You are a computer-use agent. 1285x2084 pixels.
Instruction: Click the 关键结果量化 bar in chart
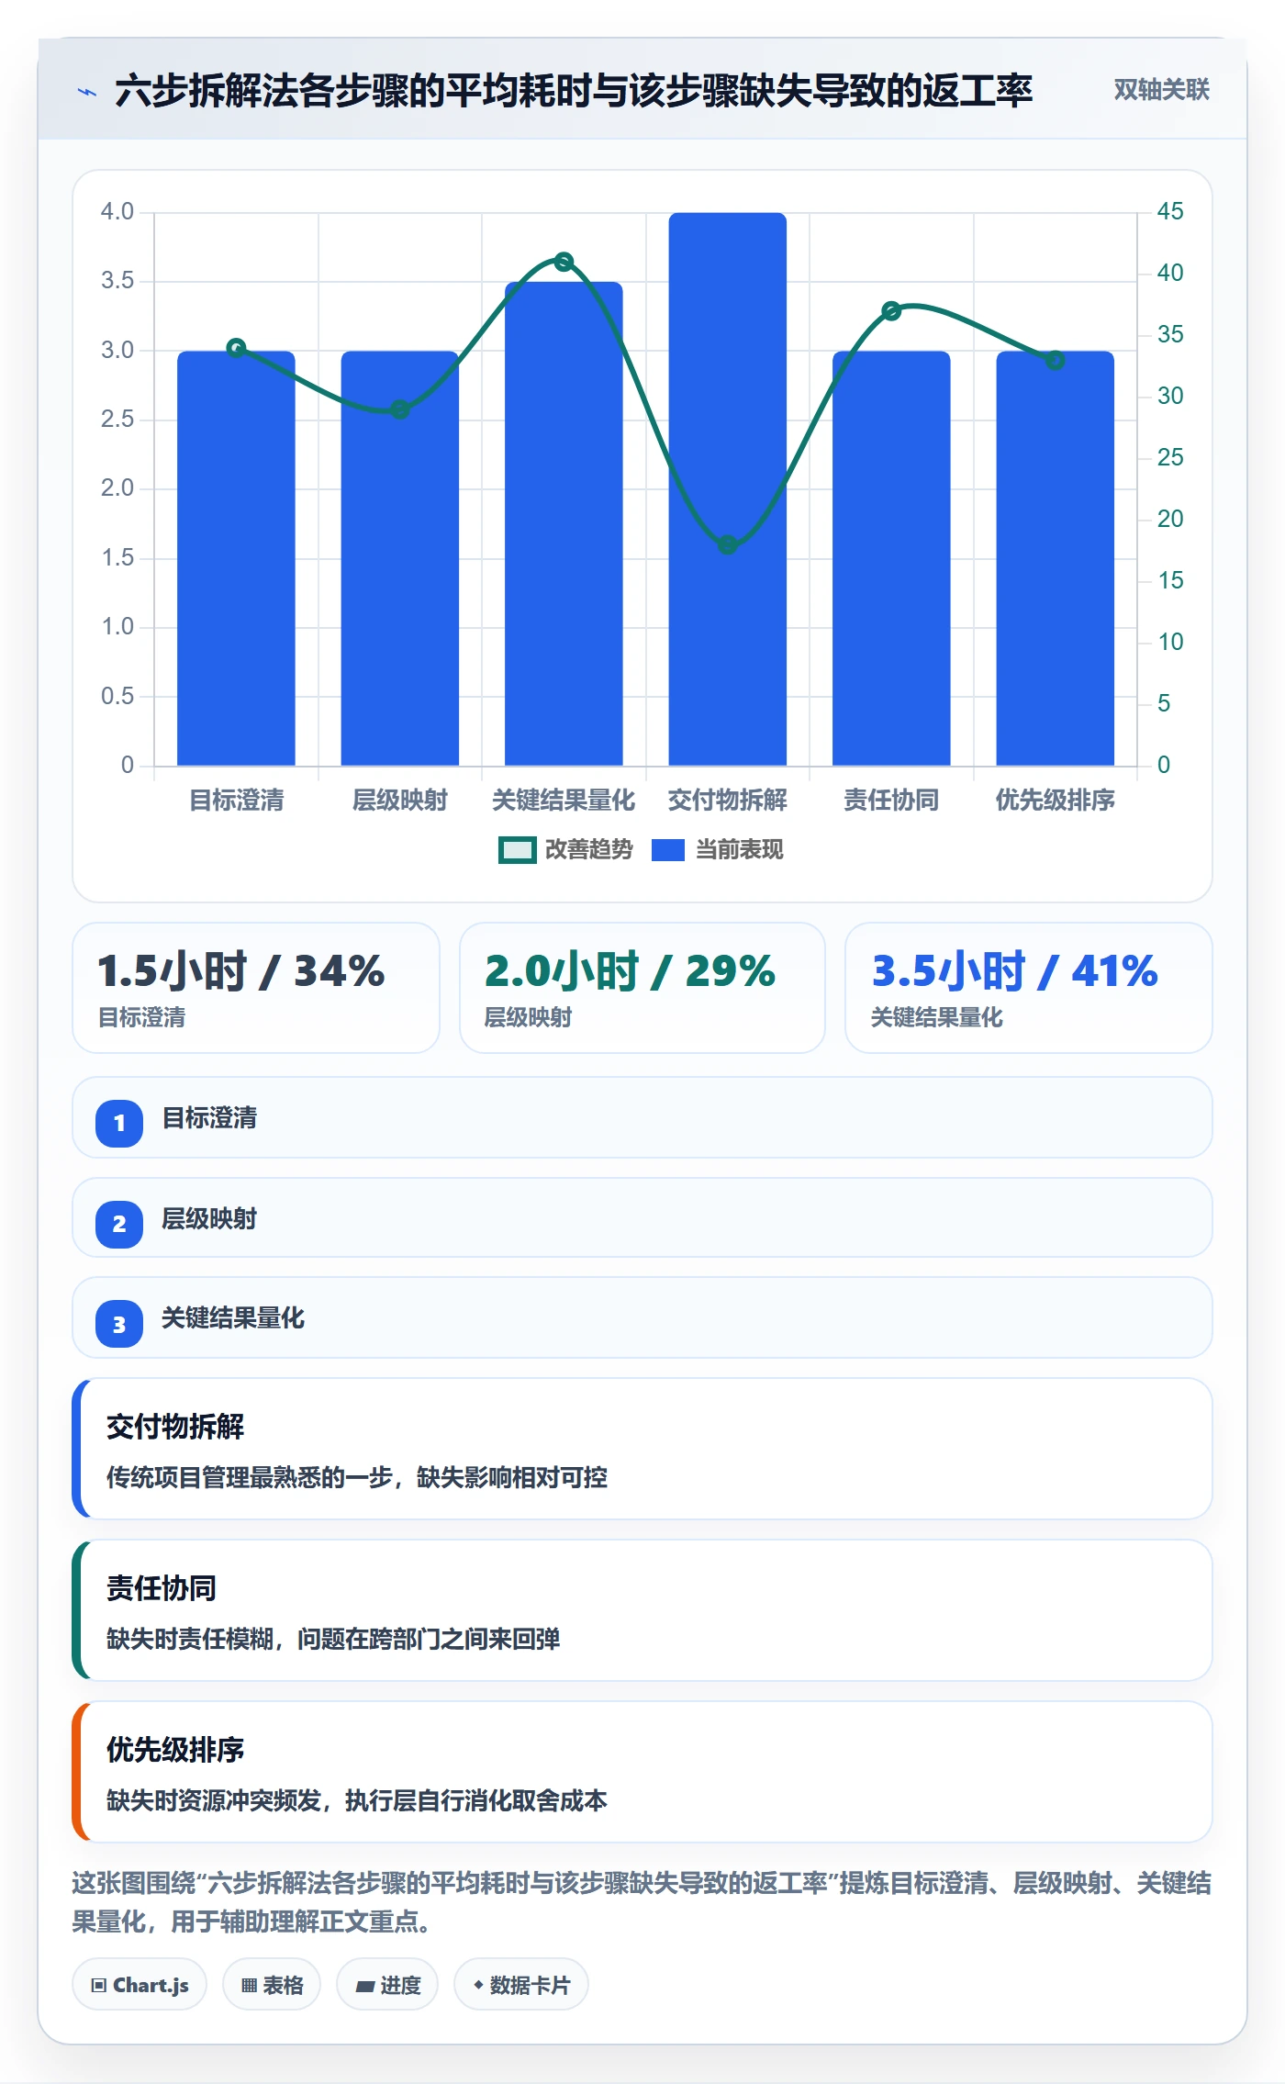[x=564, y=523]
